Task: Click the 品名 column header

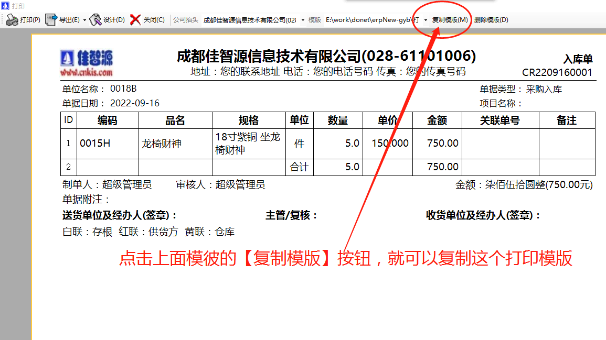Action: 175,120
